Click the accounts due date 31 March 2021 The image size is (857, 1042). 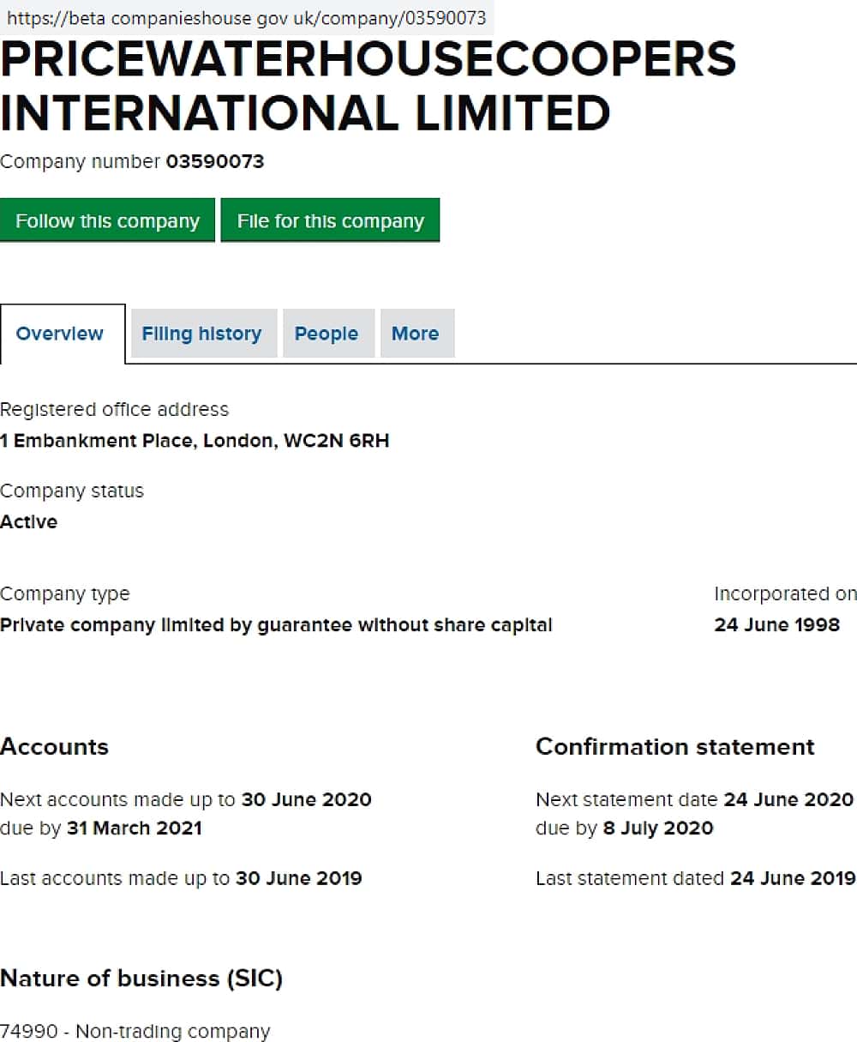pos(135,828)
